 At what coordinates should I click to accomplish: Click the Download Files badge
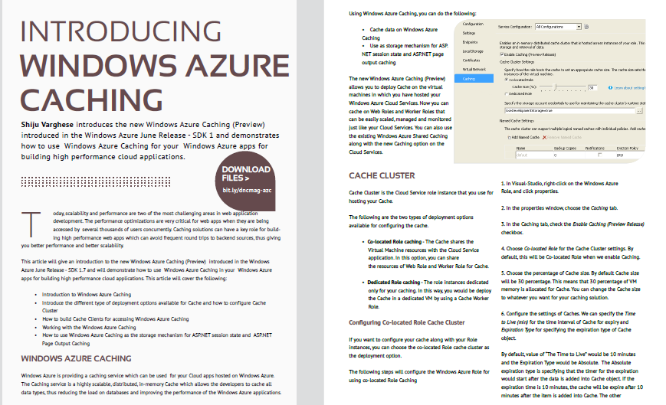(x=245, y=173)
